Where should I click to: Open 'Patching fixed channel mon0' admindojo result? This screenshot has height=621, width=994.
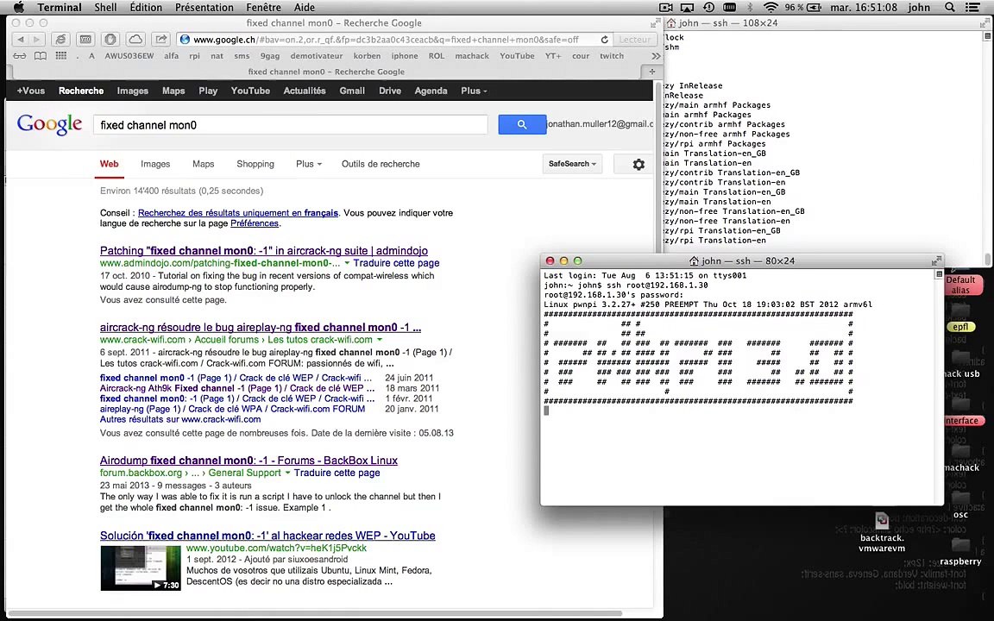(x=264, y=251)
